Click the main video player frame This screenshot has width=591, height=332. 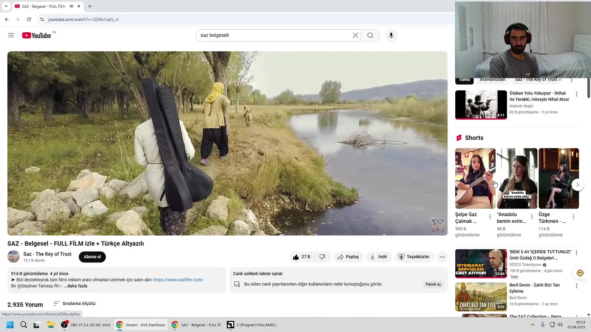(x=227, y=143)
